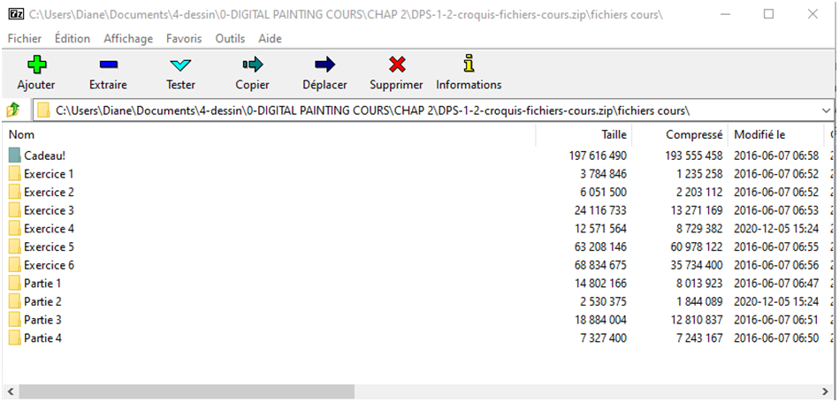Select the Exercice 4 row name
The width and height of the screenshot is (839, 402).
coord(49,228)
